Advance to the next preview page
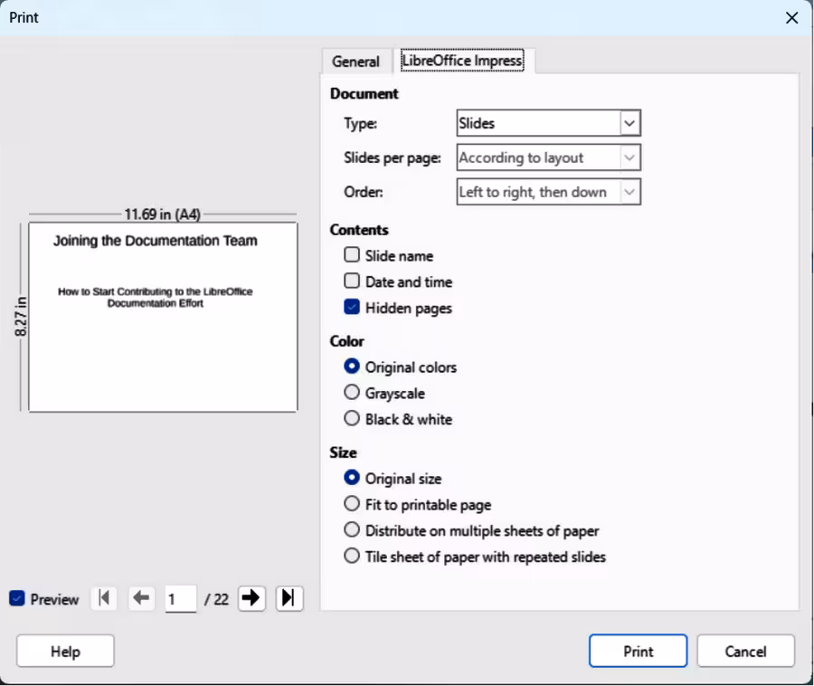 coord(251,598)
